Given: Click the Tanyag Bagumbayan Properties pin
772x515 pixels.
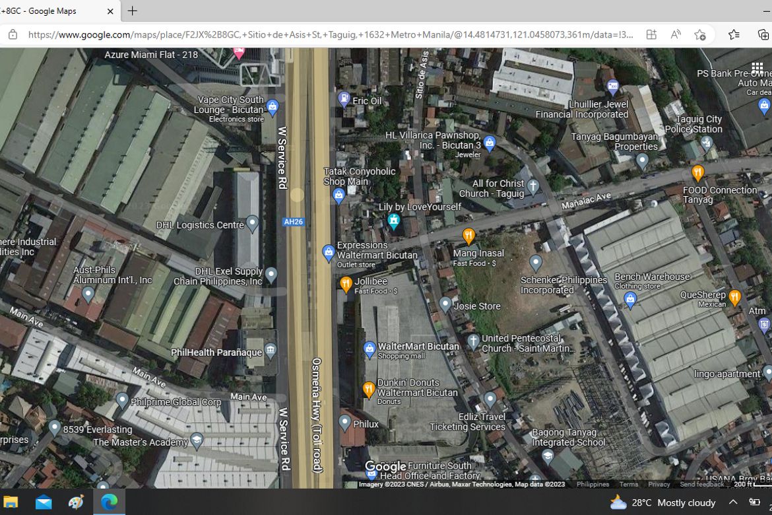Looking at the screenshot, I should [x=642, y=160].
